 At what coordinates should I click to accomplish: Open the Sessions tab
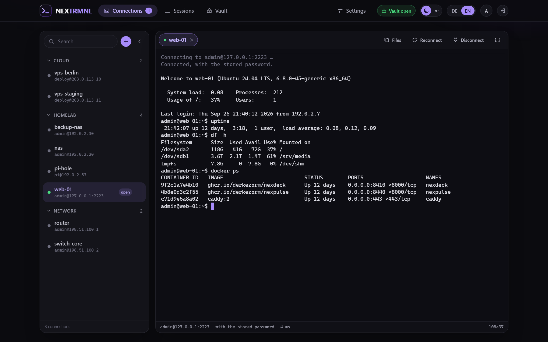pos(179,11)
